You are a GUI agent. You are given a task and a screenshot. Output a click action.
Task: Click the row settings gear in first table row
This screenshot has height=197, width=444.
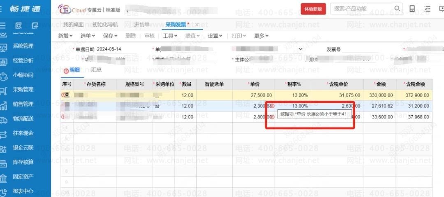click(x=67, y=95)
